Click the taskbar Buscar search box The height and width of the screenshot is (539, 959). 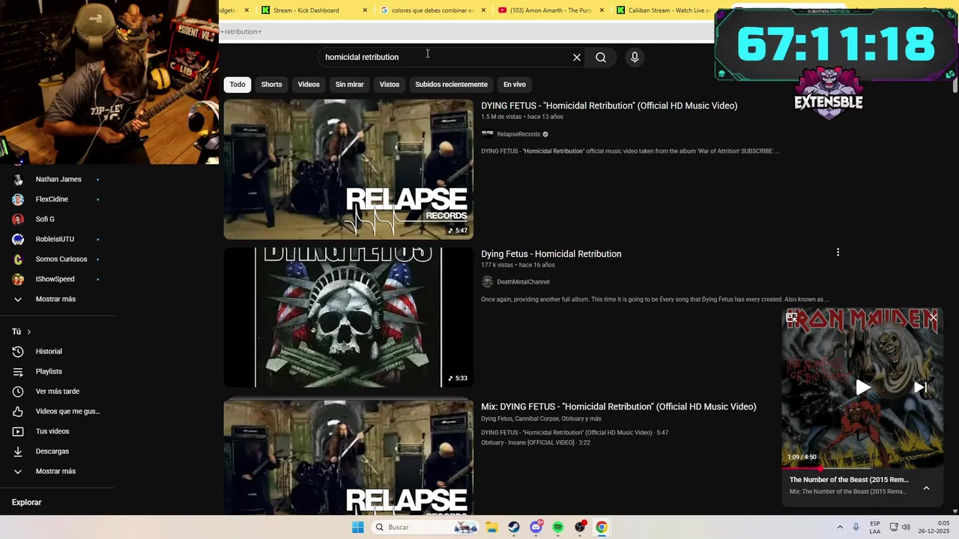(426, 527)
